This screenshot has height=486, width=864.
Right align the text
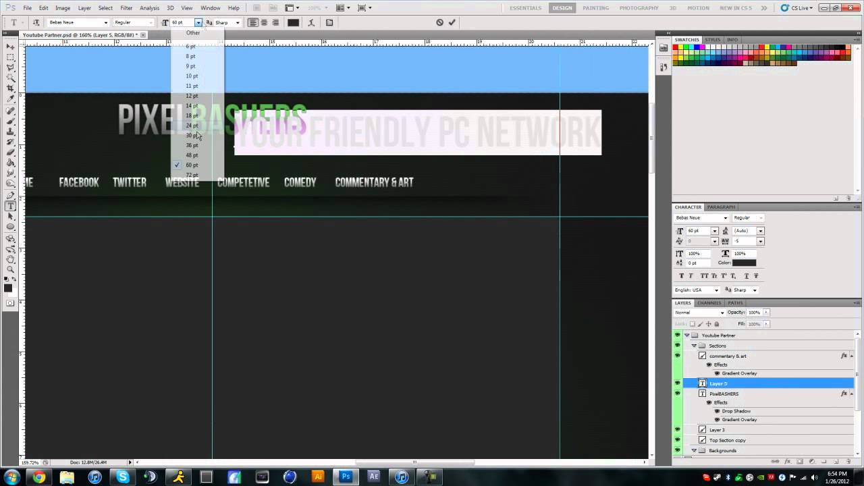click(x=275, y=22)
